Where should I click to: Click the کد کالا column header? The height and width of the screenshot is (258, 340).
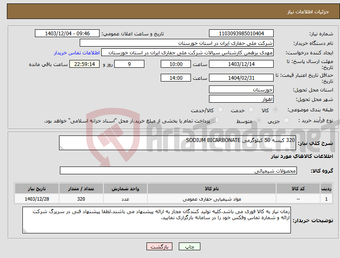tap(298, 189)
